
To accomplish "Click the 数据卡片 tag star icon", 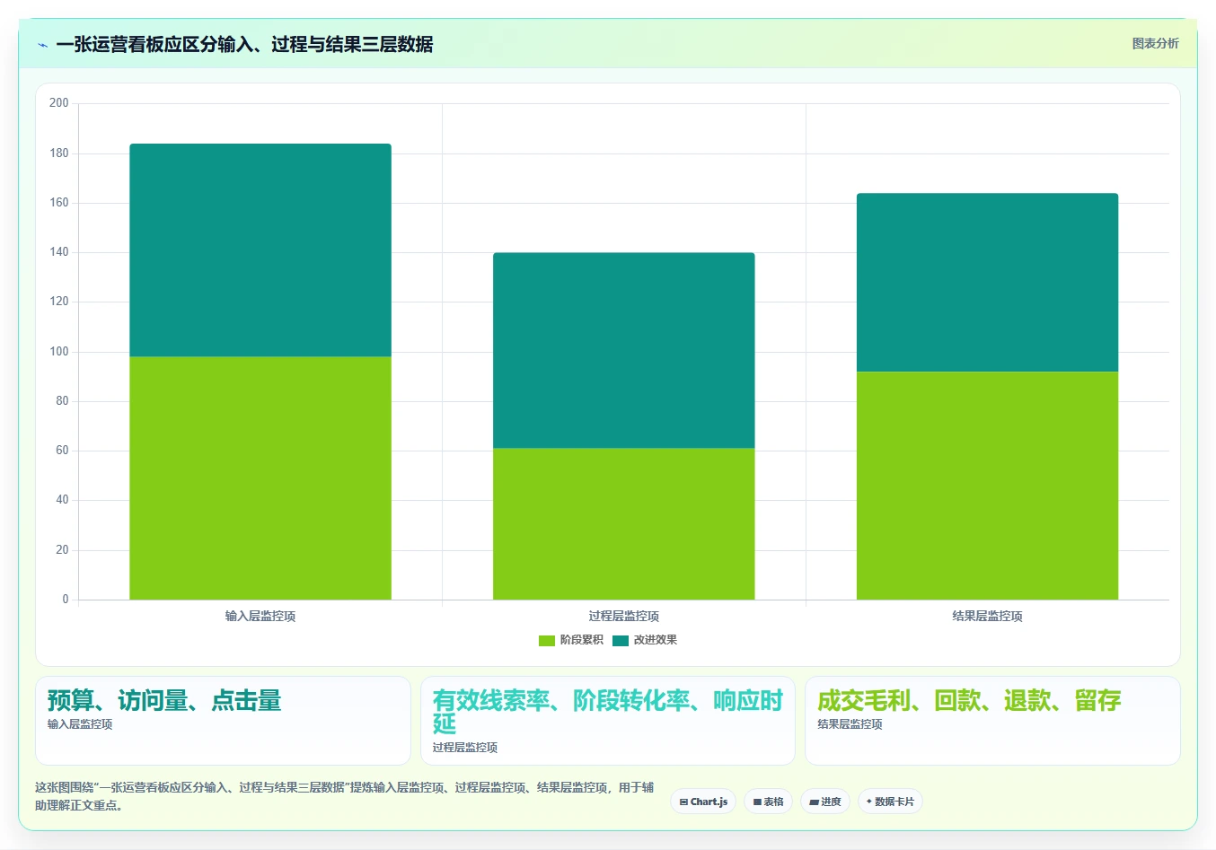I will point(868,802).
